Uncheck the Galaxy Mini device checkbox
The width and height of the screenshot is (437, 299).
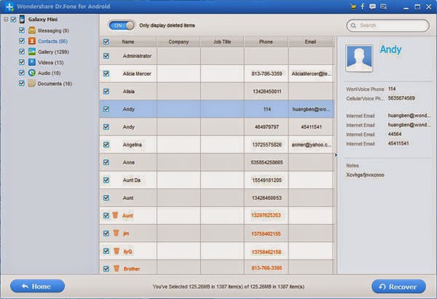13,19
